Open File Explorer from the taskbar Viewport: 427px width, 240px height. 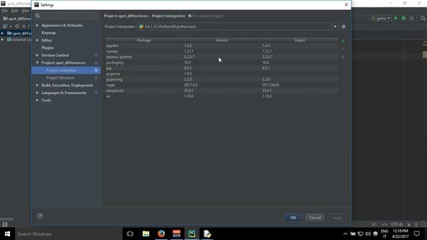pos(146,234)
